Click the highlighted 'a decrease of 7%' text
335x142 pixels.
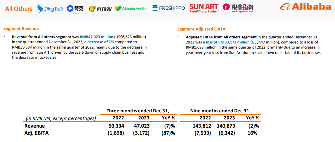click(99, 42)
